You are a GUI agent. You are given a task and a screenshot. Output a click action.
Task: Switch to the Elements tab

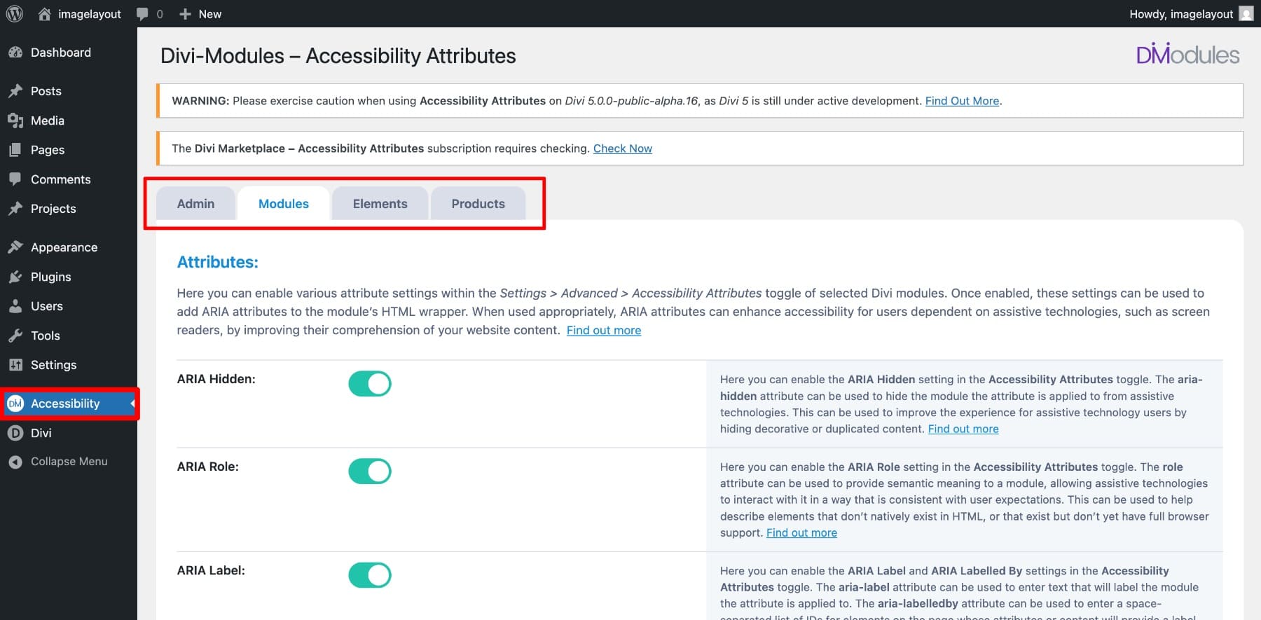[x=380, y=203]
